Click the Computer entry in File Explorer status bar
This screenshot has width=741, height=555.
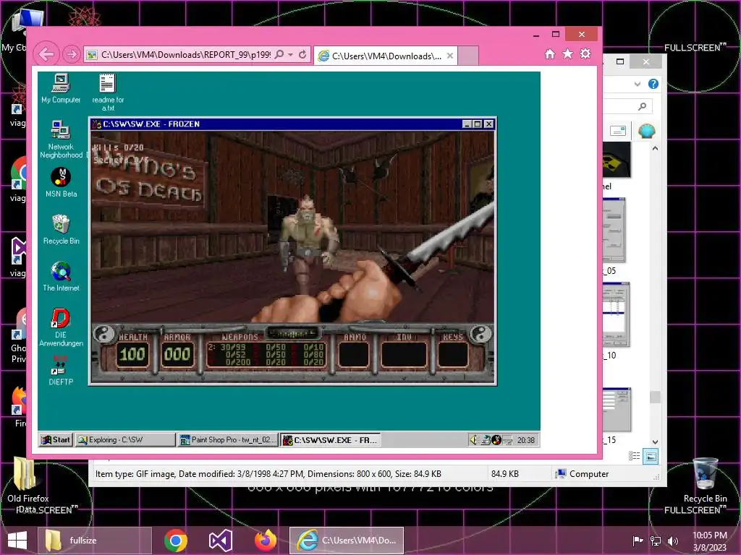click(583, 474)
